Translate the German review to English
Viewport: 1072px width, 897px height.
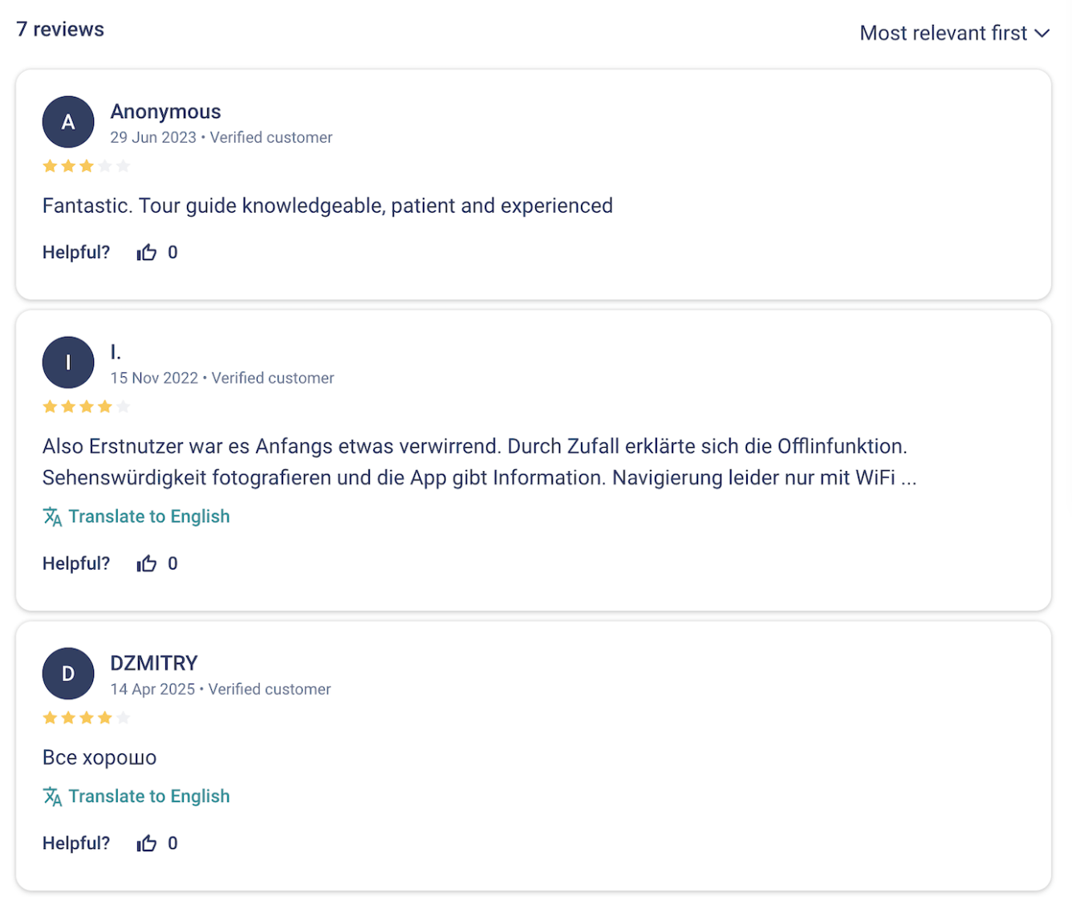(148, 517)
